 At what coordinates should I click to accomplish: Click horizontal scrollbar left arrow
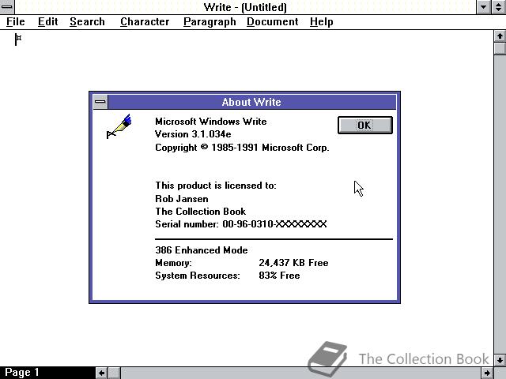101,373
